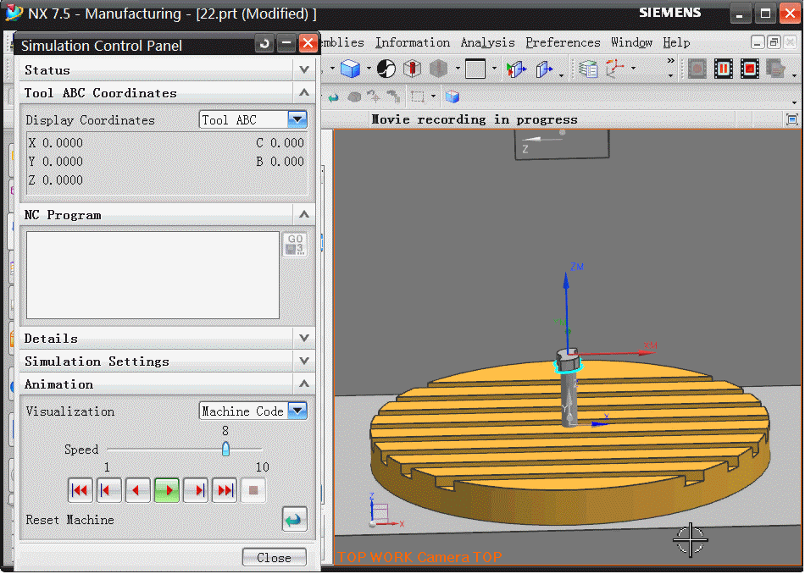Image resolution: width=805 pixels, height=574 pixels.
Task: Click the clip section plane icon
Action: 544,69
